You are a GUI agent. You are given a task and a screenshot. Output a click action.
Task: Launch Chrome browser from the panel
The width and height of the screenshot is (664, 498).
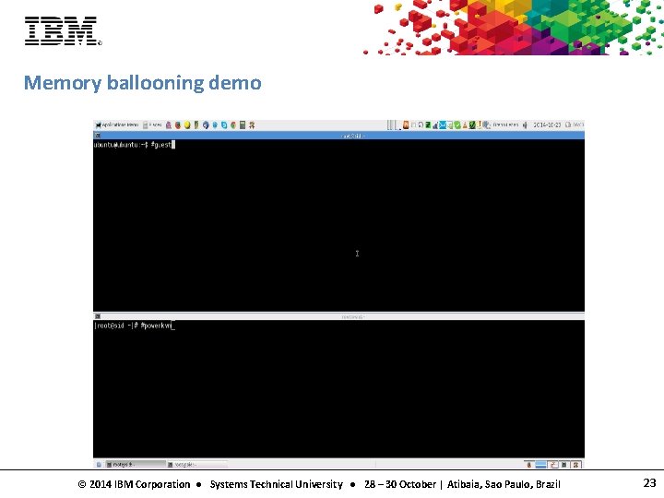pos(233,125)
